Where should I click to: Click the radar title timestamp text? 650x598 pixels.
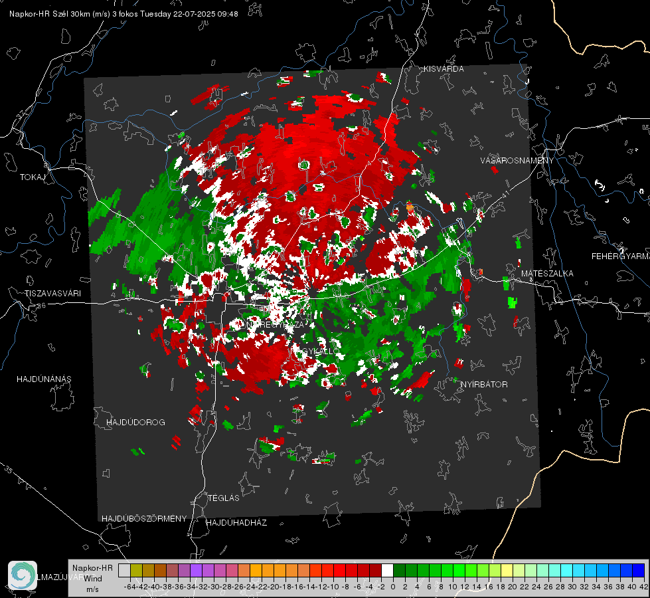123,14
